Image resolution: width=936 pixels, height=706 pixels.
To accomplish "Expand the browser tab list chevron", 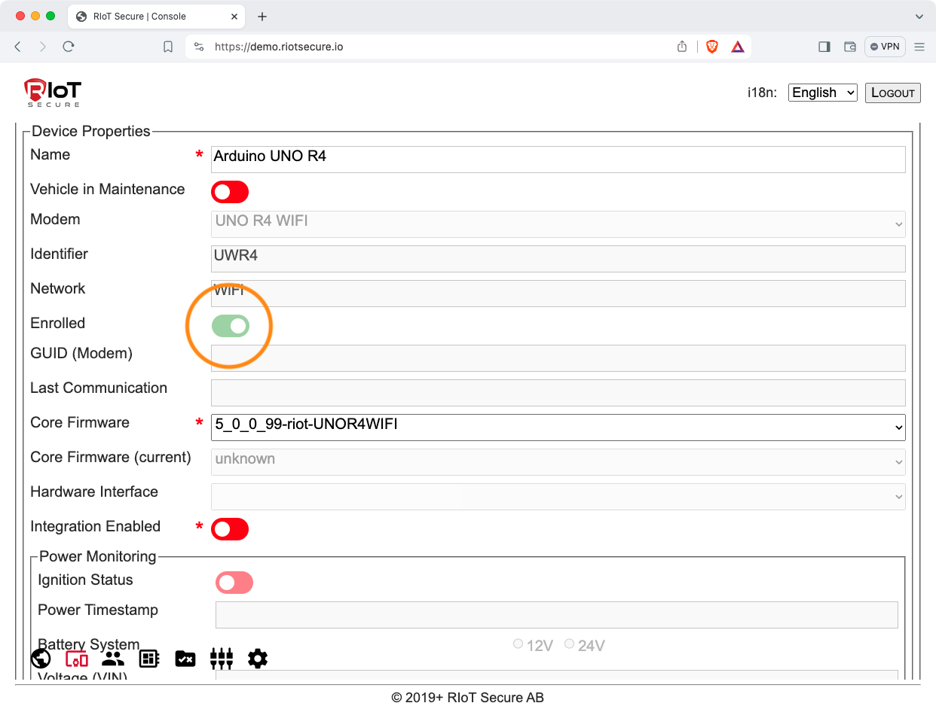I will [x=919, y=17].
